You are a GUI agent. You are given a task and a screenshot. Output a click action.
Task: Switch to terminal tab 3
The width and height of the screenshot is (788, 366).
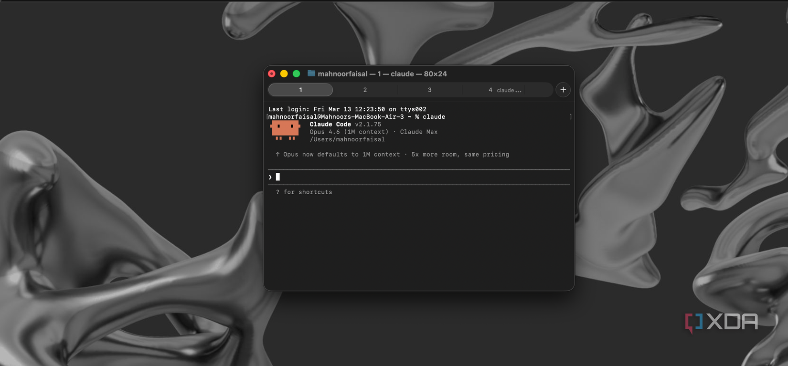tap(429, 90)
